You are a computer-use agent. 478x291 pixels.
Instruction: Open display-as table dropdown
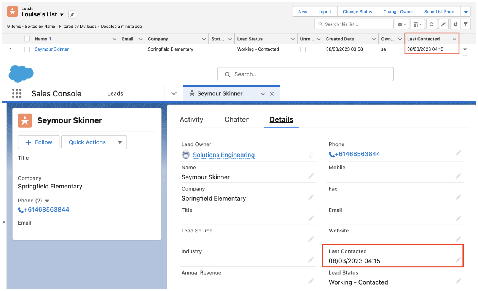(417, 24)
